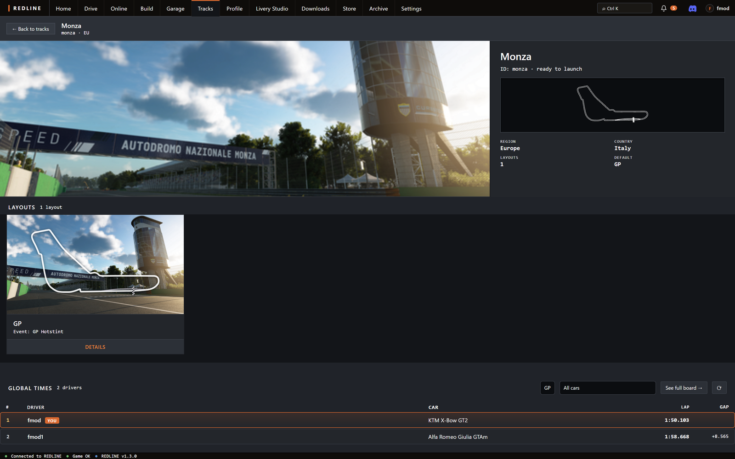Click DETAILS on the GP layout card
The image size is (735, 459).
[95, 347]
